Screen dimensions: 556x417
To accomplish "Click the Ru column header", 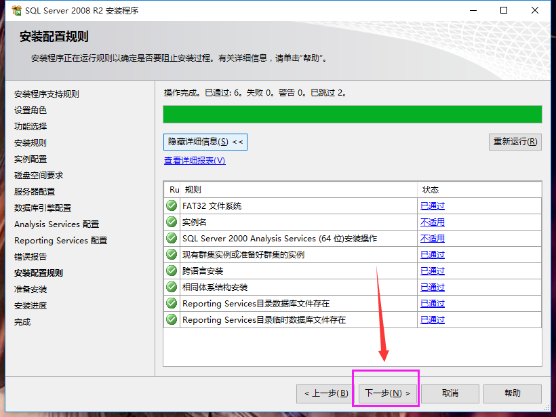I will coord(172,190).
